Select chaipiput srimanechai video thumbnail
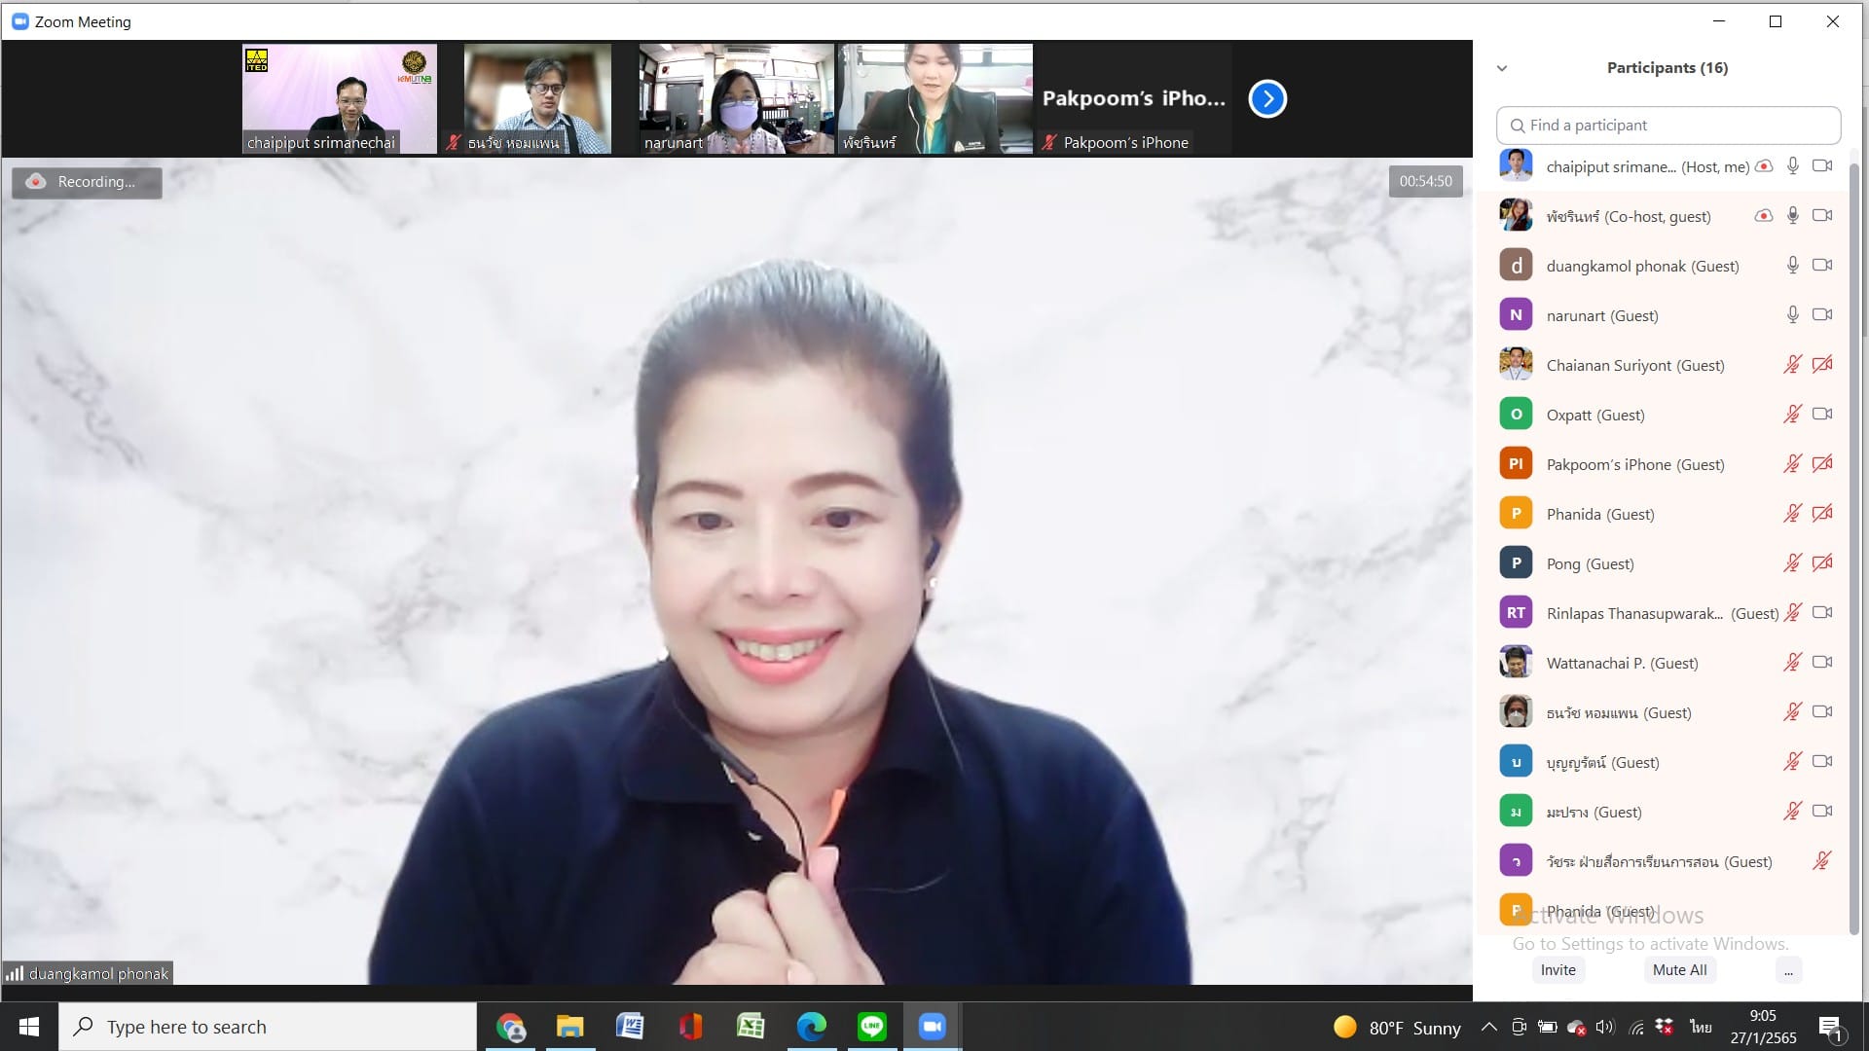The height and width of the screenshot is (1051, 1869). [x=340, y=98]
